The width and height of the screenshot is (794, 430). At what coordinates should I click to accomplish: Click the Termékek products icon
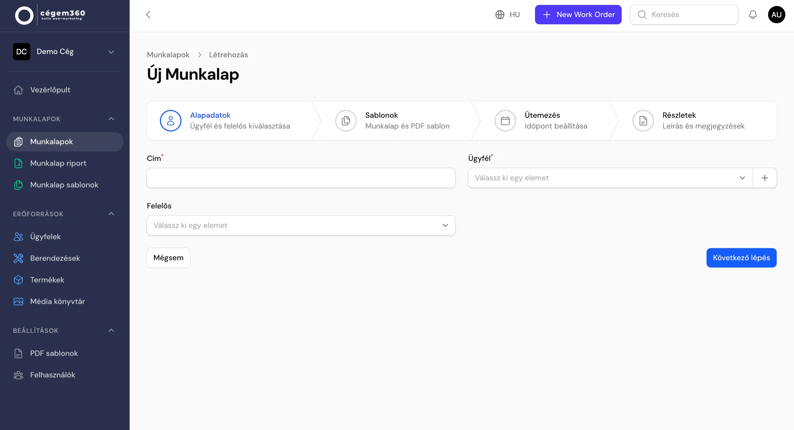click(18, 280)
